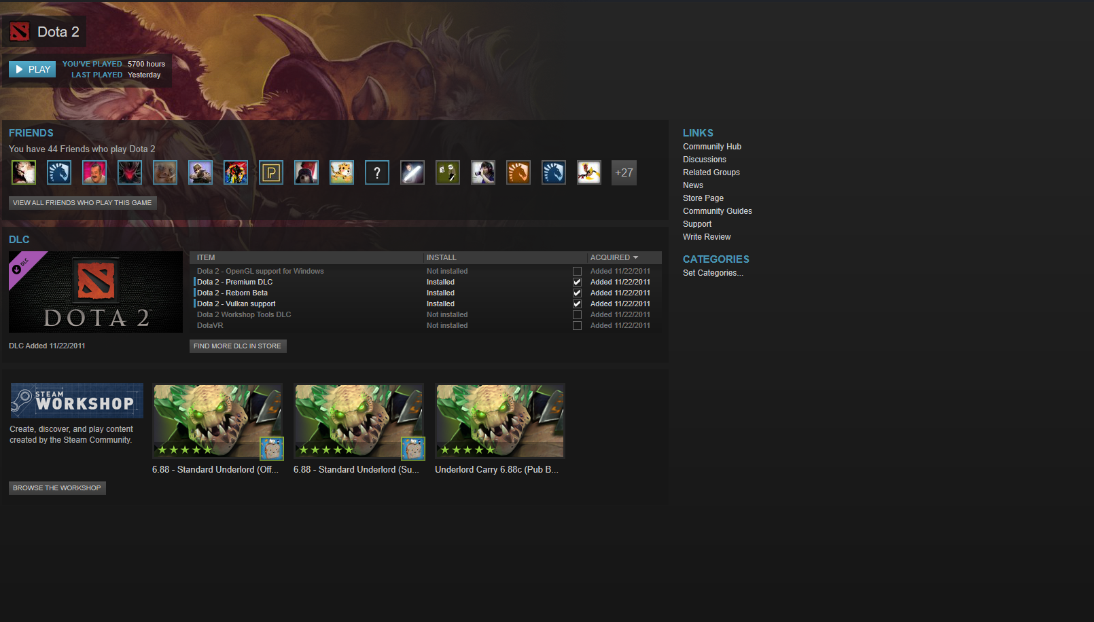This screenshot has height=622, width=1094.
Task: Enable the Dota 2 Workshop Tools DLC checkbox
Action: coord(577,315)
